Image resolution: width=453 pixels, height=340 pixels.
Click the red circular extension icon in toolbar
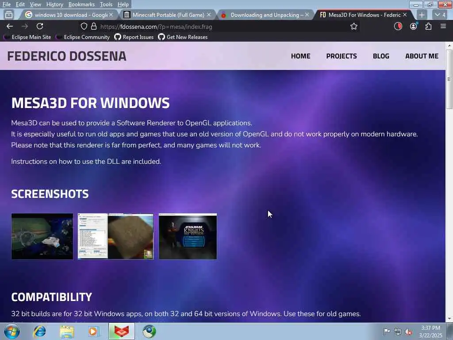coord(398,26)
